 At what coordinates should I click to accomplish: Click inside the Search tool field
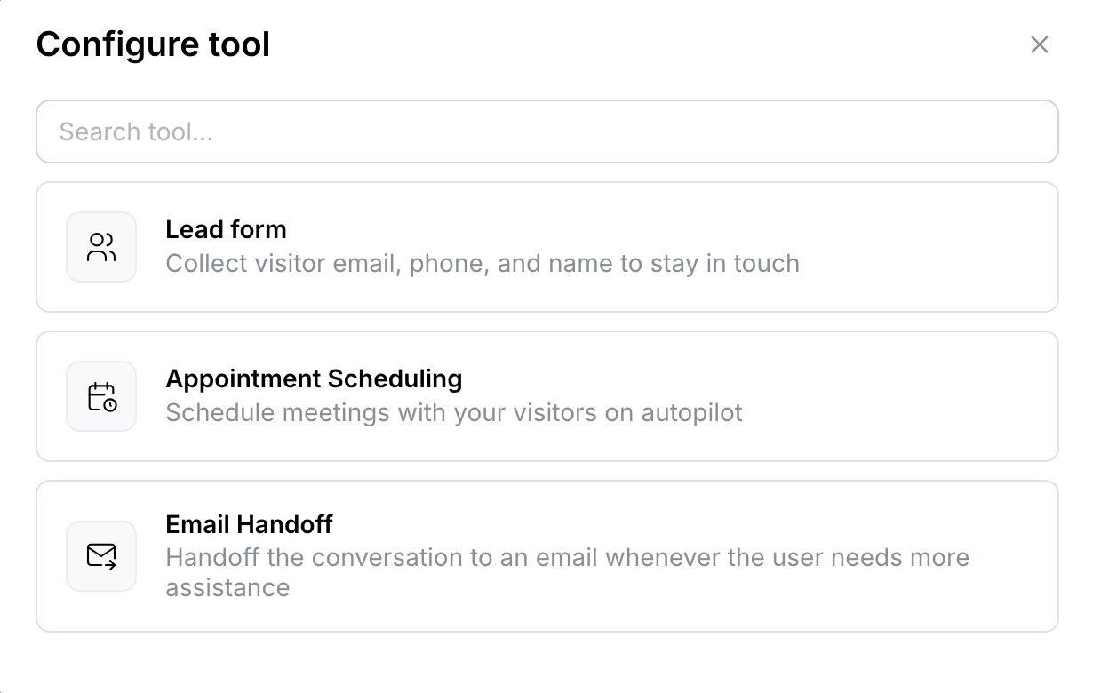(546, 131)
